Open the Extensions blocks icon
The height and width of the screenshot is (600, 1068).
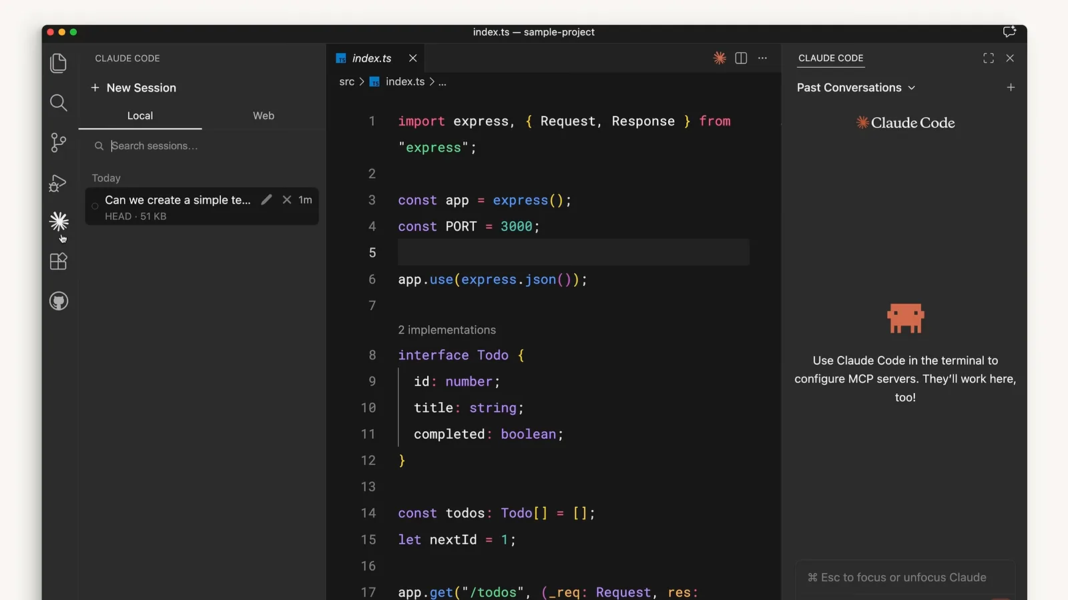(59, 261)
